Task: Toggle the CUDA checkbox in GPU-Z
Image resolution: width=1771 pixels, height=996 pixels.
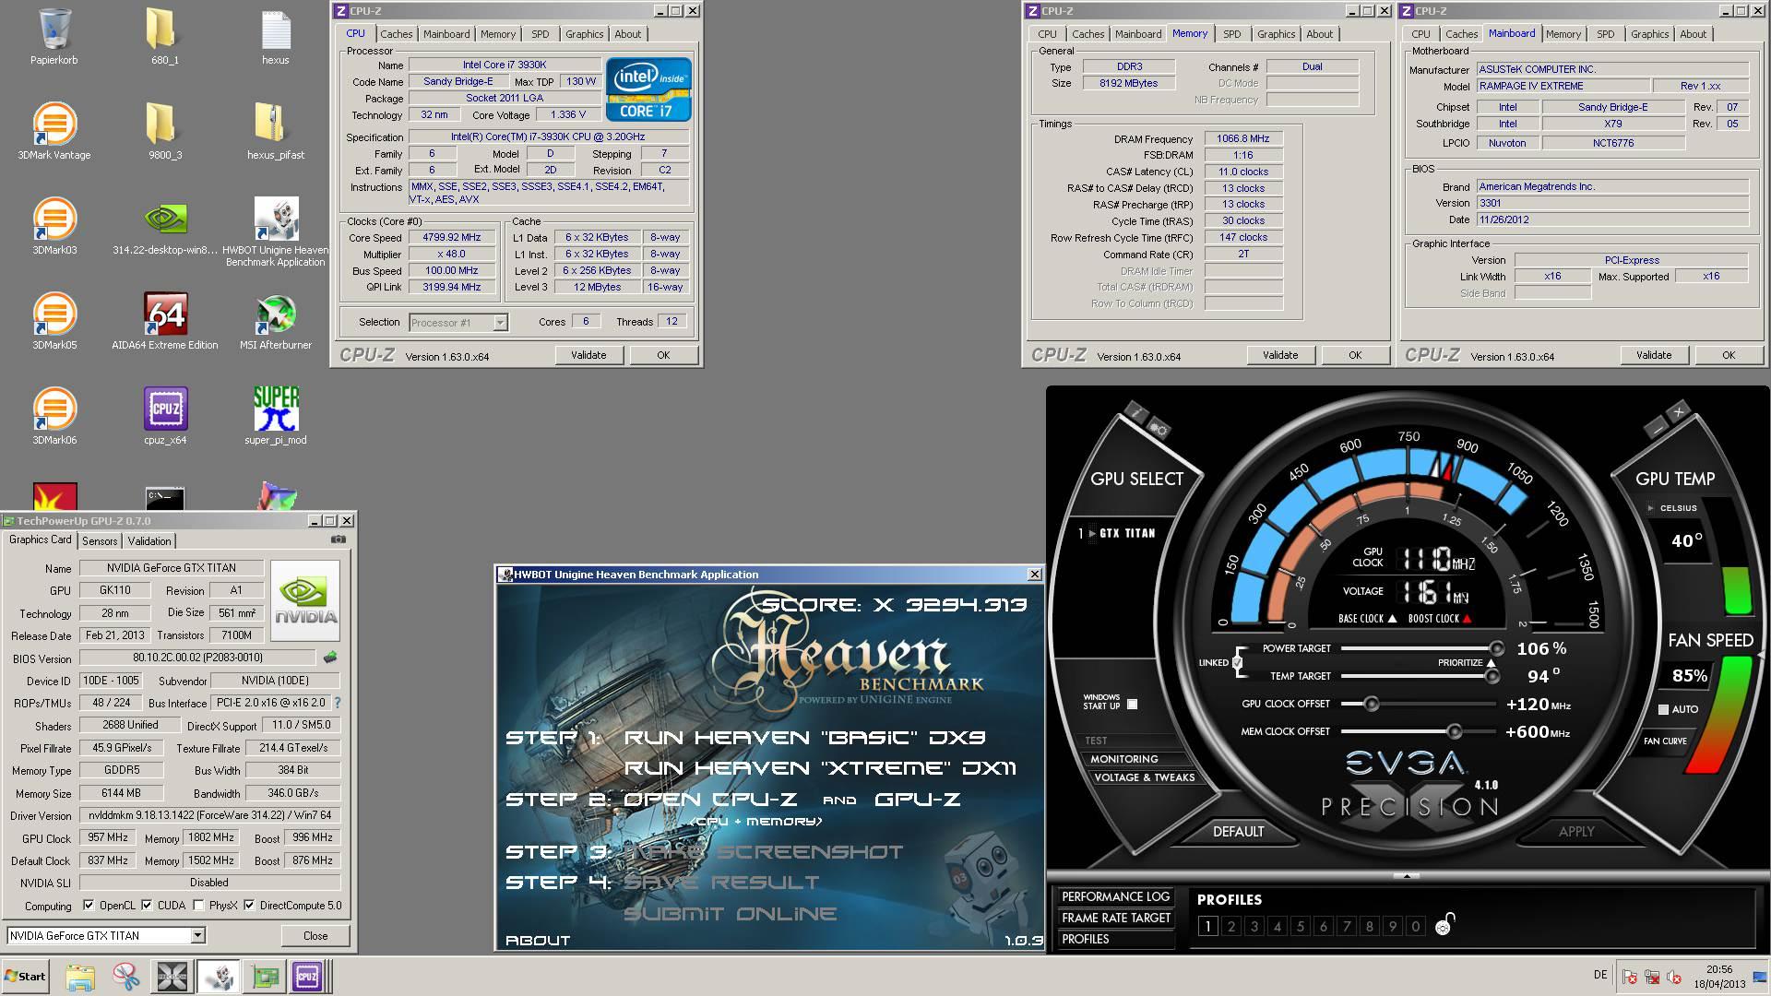Action: pyautogui.click(x=147, y=906)
